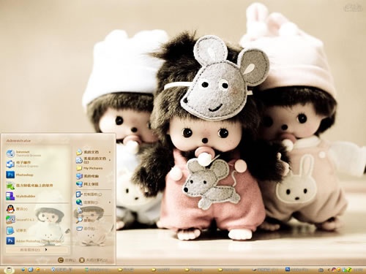The width and height of the screenshot is (366, 274).
Task: Click the Start button on taskbar
Action: [9, 270]
